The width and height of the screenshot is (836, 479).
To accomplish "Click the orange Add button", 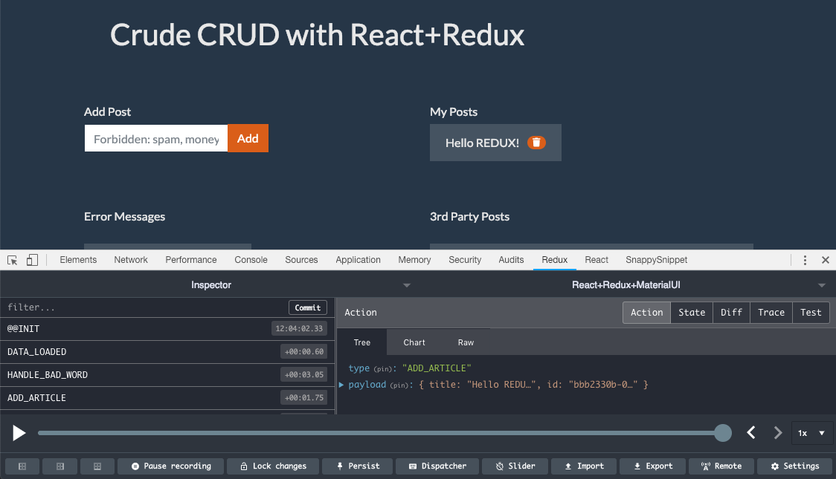I will [248, 139].
